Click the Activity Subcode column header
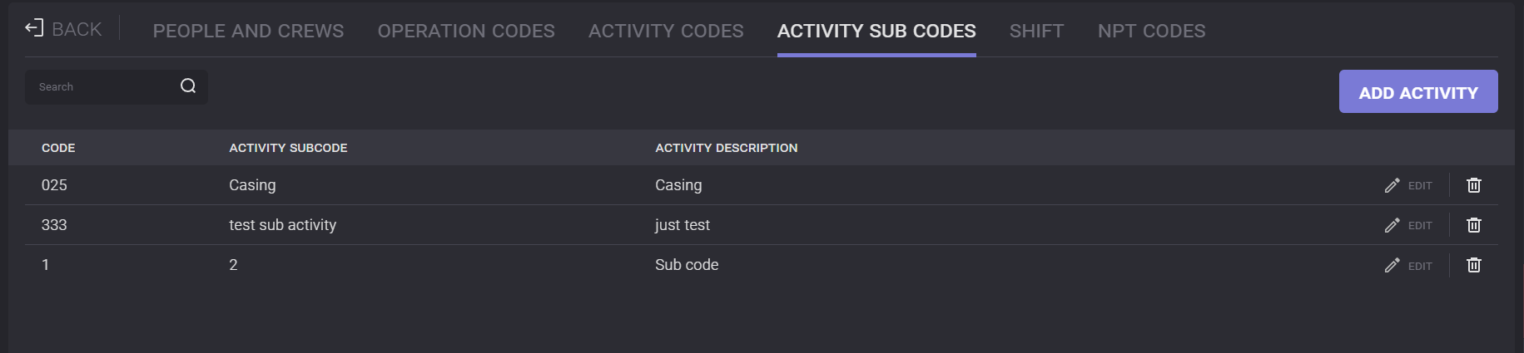The height and width of the screenshot is (353, 1524). pyautogui.click(x=288, y=148)
